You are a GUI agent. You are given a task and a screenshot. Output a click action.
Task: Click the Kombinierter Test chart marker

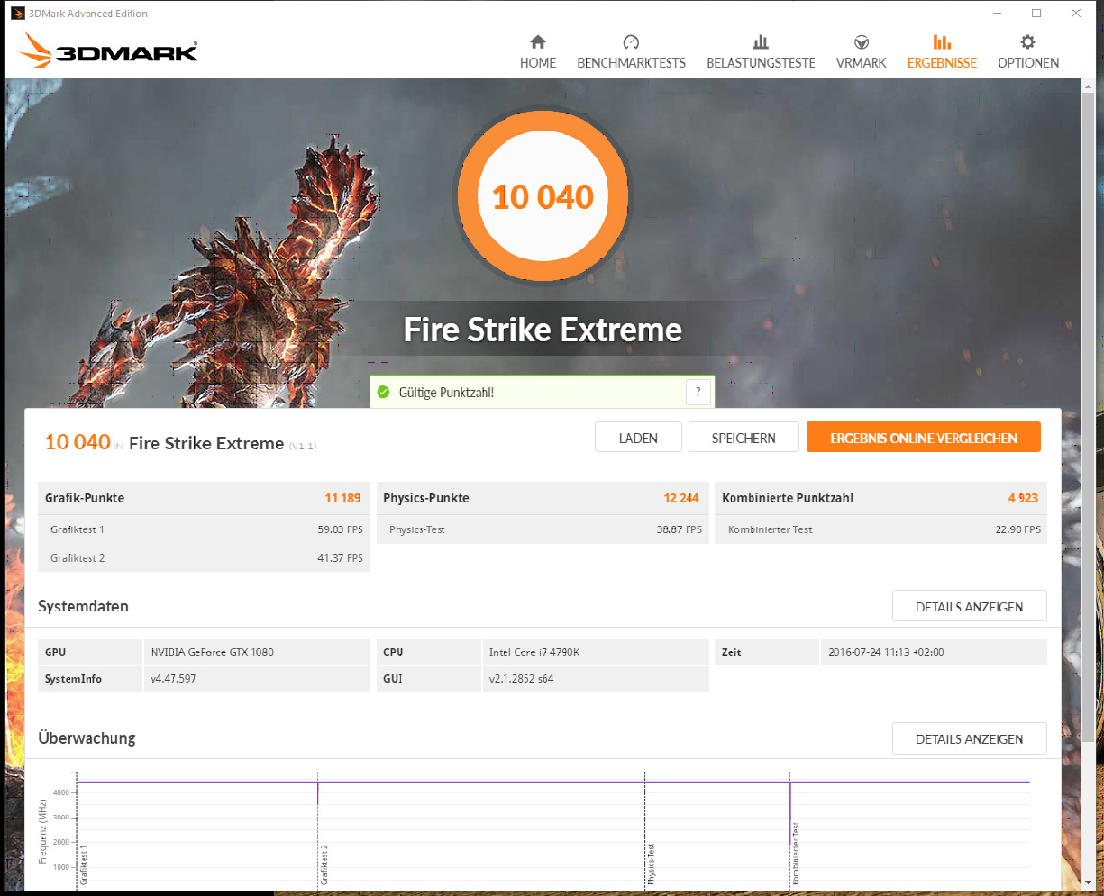tap(797, 854)
